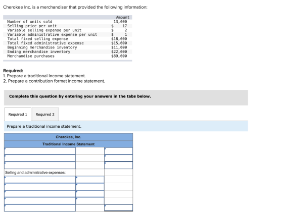Click fourth expense amount field in middle column
Viewport: 283px width, 213px height.
(90, 200)
